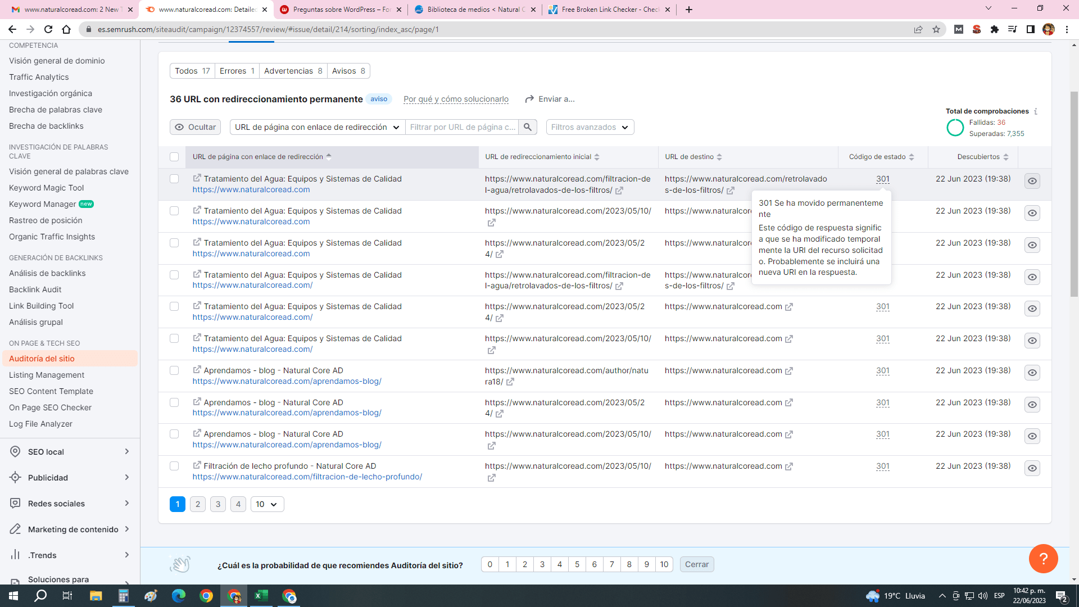Open File Explorer from taskbar
Viewport: 1079px width, 607px height.
(96, 596)
